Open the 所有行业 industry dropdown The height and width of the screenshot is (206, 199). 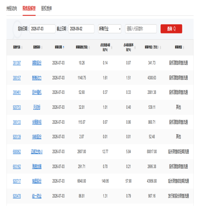110,29
